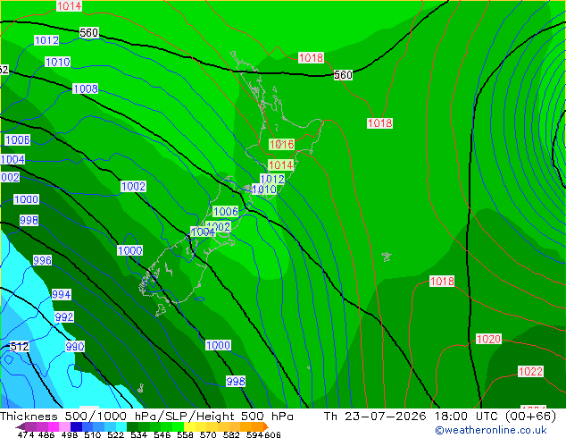Viewport: 566px width, 438px height.
Task: Click the purple arrow tip starting the legend
Action: pos(20,426)
